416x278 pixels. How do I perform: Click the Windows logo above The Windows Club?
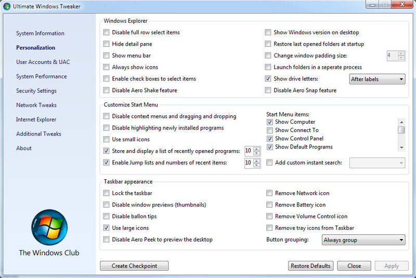[x=49, y=228]
